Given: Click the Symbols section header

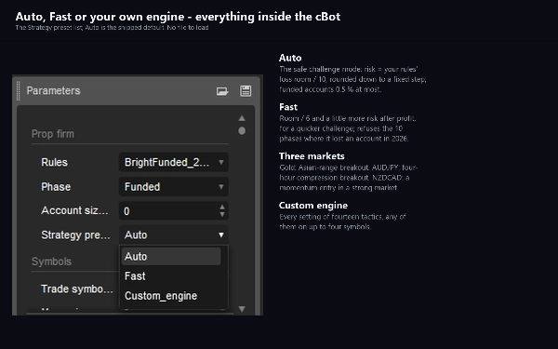Looking at the screenshot, I should 51,262.
